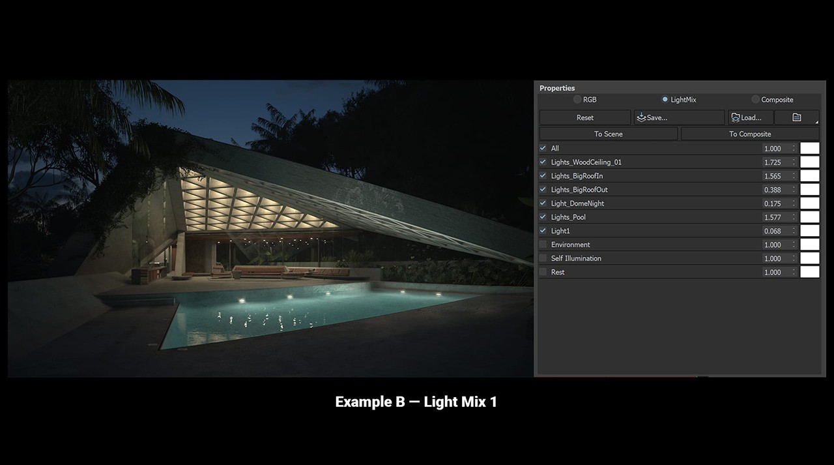
Task: Select the Composite radio option
Action: click(x=756, y=100)
